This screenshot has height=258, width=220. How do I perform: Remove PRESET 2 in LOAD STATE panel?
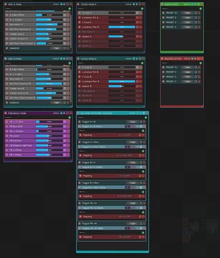pos(199,18)
